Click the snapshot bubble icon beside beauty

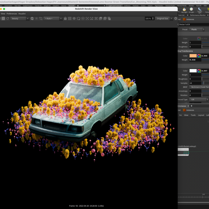pyautogui.click(x=32, y=18)
